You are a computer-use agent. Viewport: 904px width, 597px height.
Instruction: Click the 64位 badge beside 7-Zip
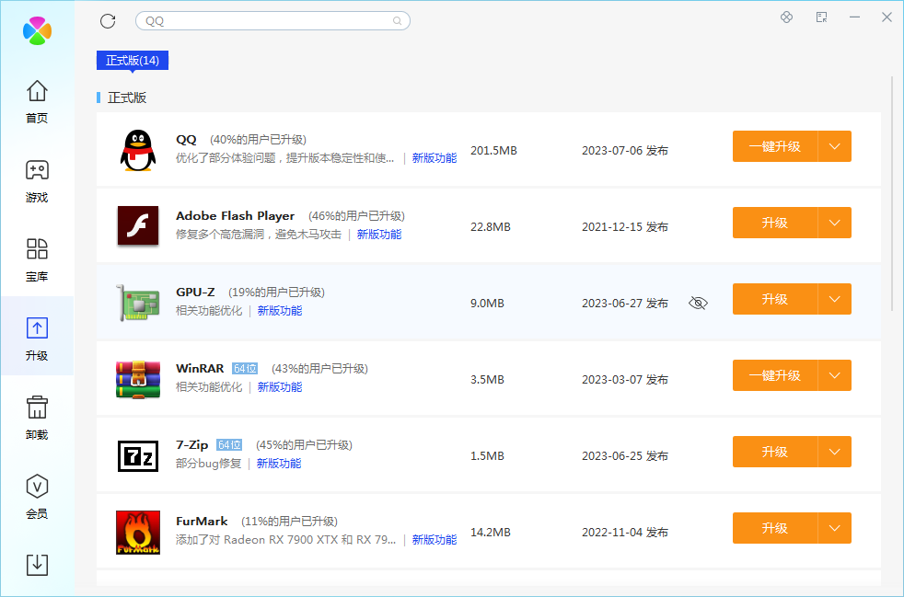pyautogui.click(x=229, y=445)
